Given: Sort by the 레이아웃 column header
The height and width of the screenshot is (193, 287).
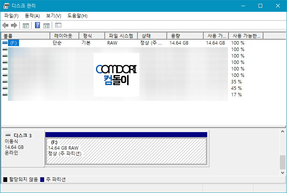Looking at the screenshot, I should coord(64,36).
